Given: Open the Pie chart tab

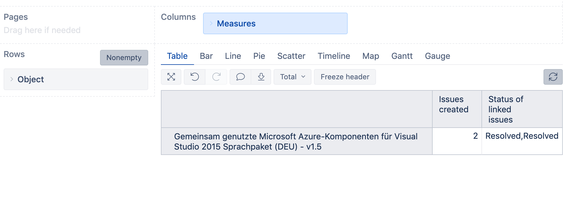Looking at the screenshot, I should tap(259, 56).
